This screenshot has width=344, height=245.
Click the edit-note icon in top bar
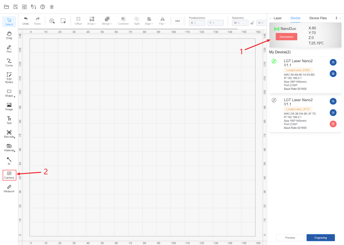[x=15, y=7]
